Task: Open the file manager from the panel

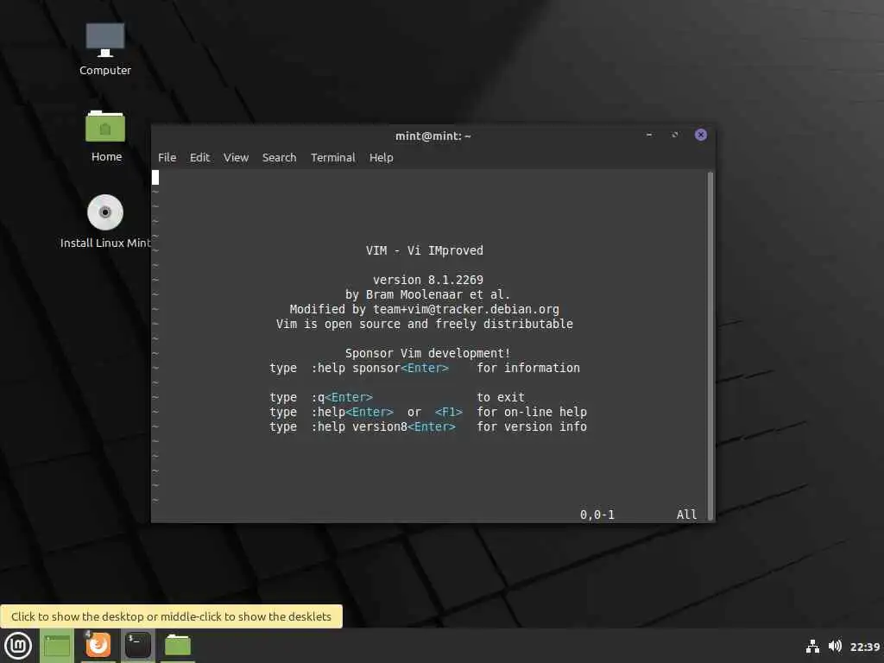Action: coord(178,646)
